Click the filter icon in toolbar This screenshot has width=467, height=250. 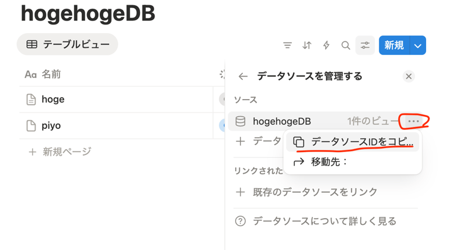point(287,45)
